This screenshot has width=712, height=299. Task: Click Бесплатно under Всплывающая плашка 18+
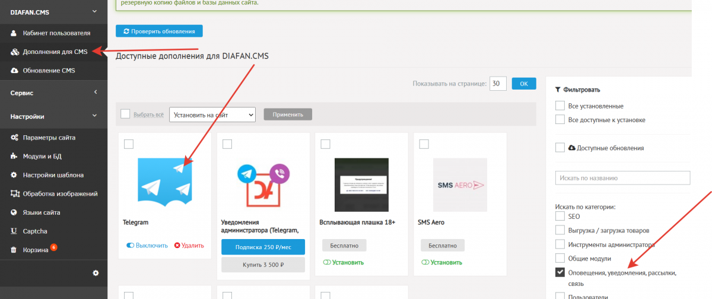point(345,246)
